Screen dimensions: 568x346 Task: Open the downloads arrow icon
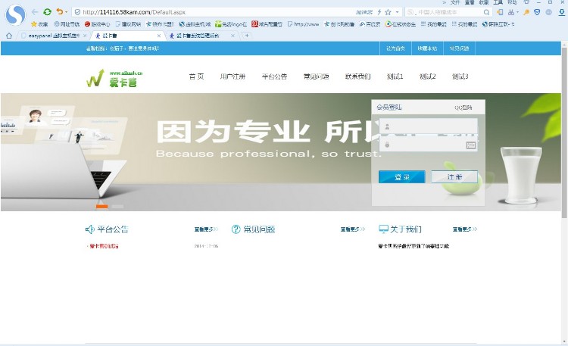point(562,12)
